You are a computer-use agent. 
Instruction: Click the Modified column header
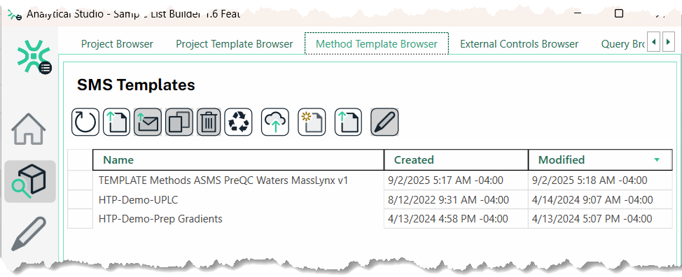(600, 159)
